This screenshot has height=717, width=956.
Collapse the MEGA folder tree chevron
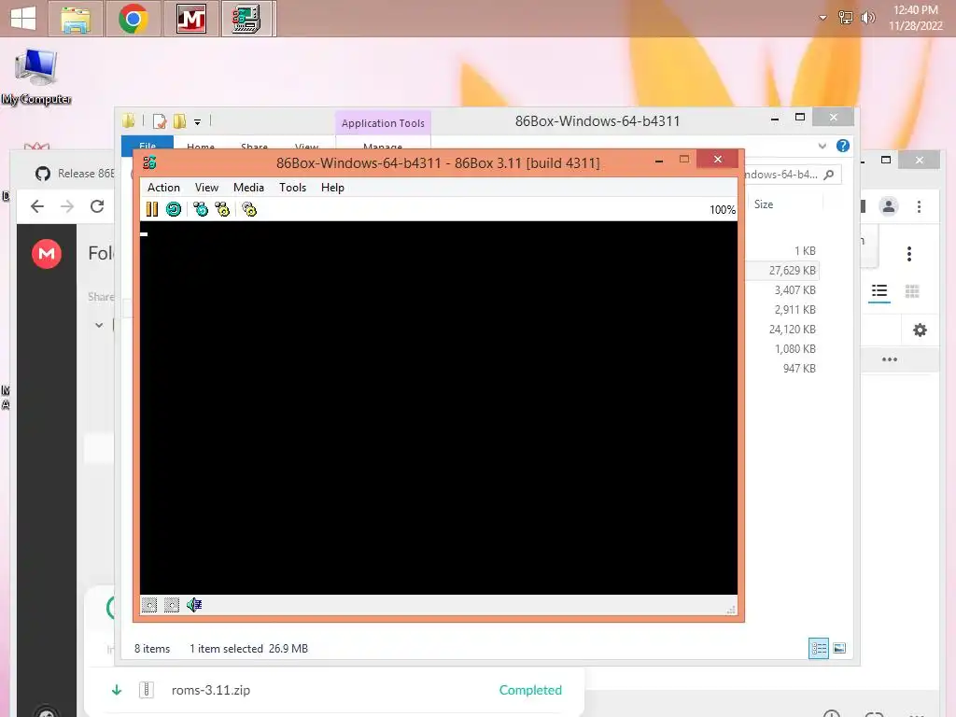click(99, 326)
